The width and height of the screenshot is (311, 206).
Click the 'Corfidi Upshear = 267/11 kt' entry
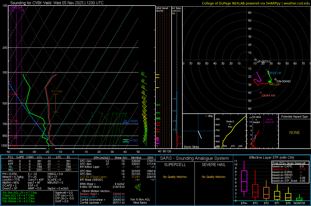coord(102,203)
